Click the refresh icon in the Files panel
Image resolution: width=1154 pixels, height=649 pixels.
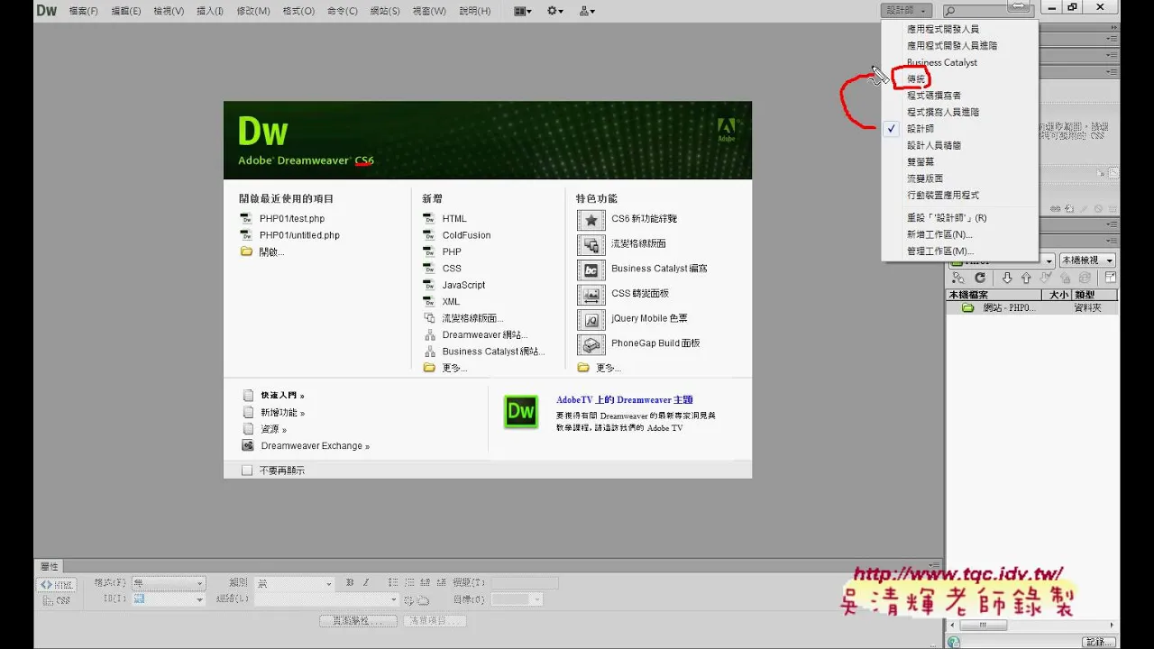tap(980, 279)
